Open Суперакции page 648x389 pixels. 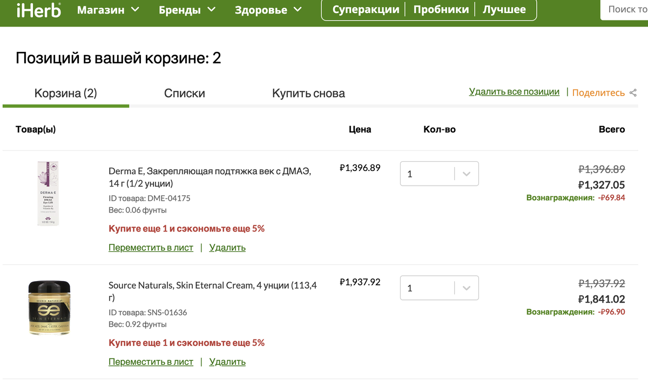[366, 10]
